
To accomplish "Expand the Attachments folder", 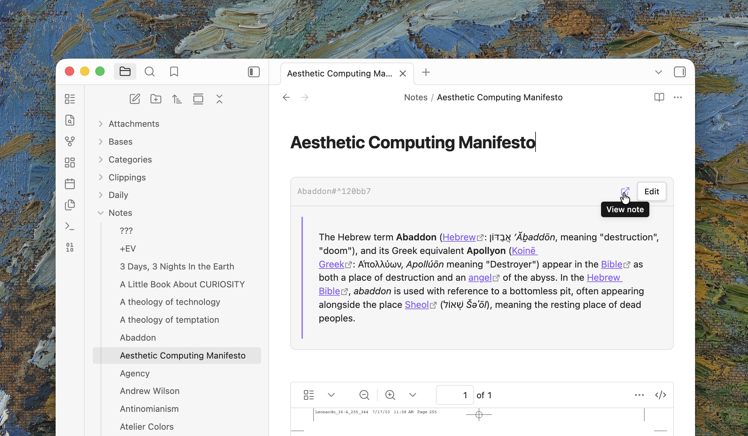I will [x=101, y=124].
